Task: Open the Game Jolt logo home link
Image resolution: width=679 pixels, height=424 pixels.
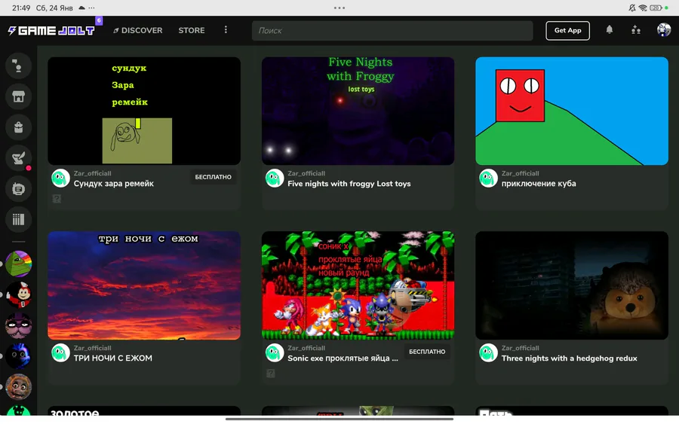Action: coord(51,30)
